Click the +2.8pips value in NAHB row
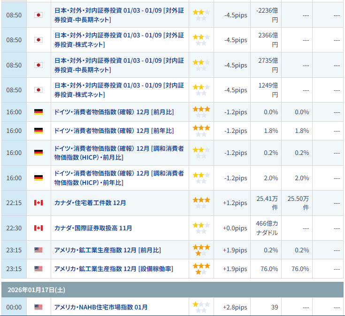This screenshot has height=316, width=345. tap(235, 307)
